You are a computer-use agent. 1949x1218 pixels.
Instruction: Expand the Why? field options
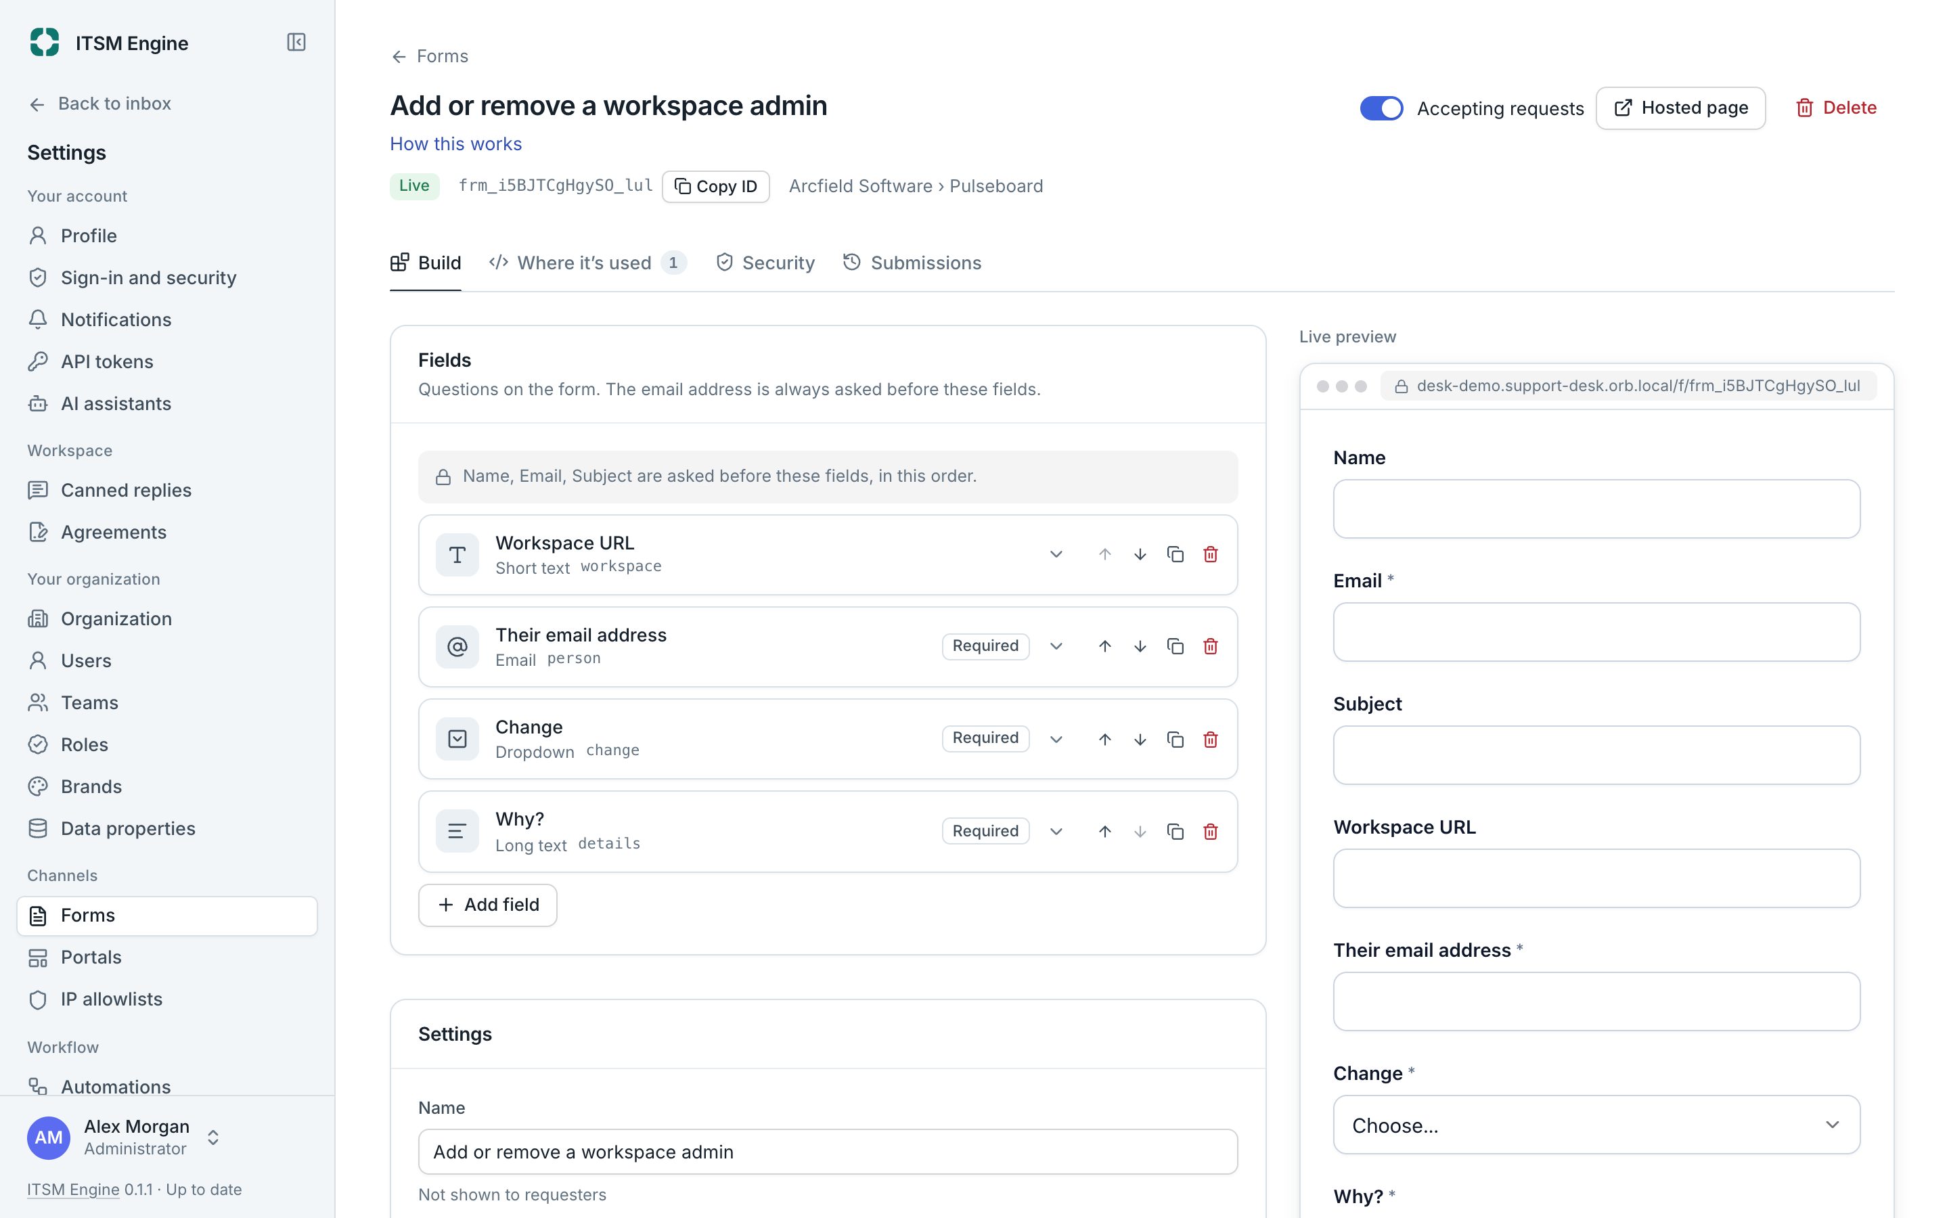coord(1056,832)
